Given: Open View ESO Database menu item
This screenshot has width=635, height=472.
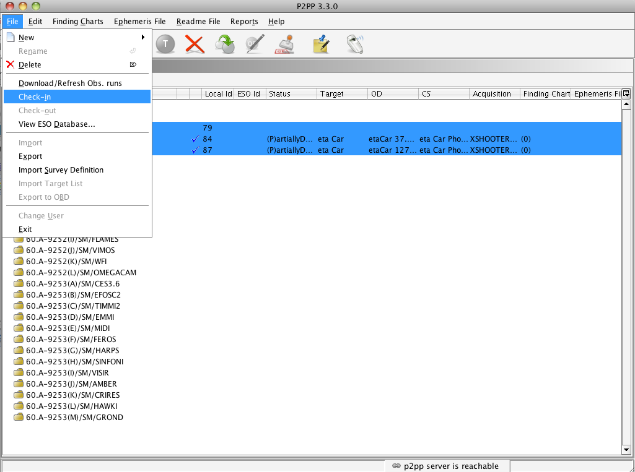Looking at the screenshot, I should click(57, 124).
